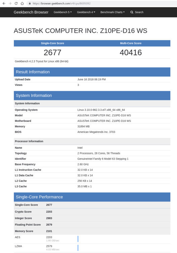Select the blue System Information section header

coord(92,95)
